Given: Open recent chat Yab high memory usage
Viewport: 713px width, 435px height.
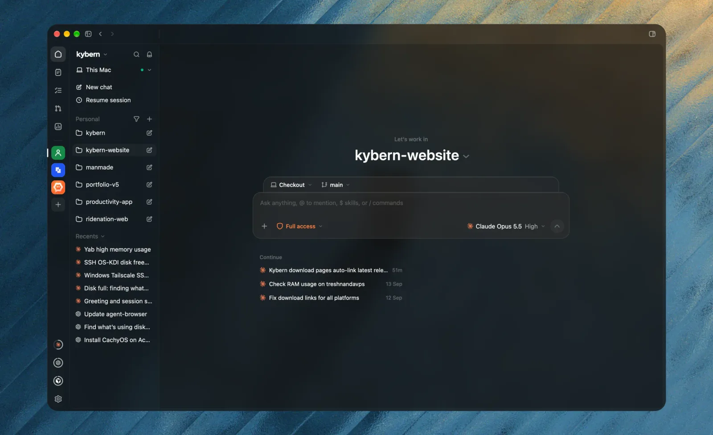Looking at the screenshot, I should click(x=114, y=249).
